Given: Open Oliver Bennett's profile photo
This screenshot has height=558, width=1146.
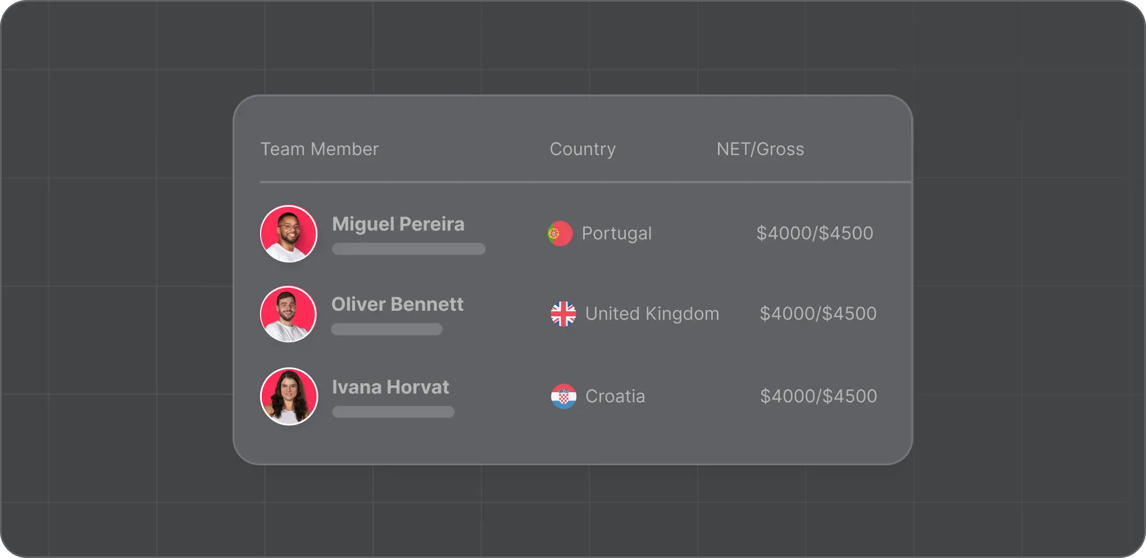Looking at the screenshot, I should (288, 314).
